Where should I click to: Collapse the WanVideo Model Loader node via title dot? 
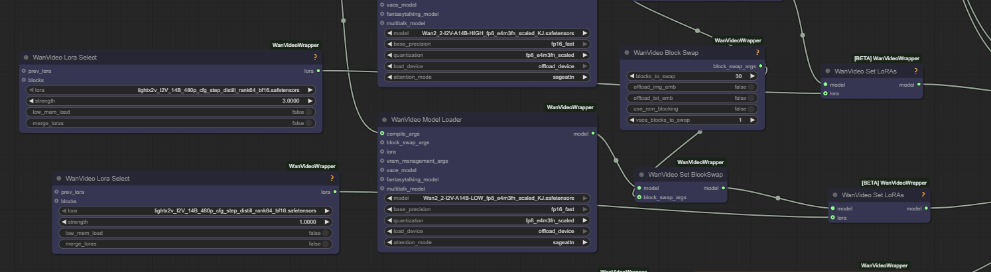click(x=385, y=120)
